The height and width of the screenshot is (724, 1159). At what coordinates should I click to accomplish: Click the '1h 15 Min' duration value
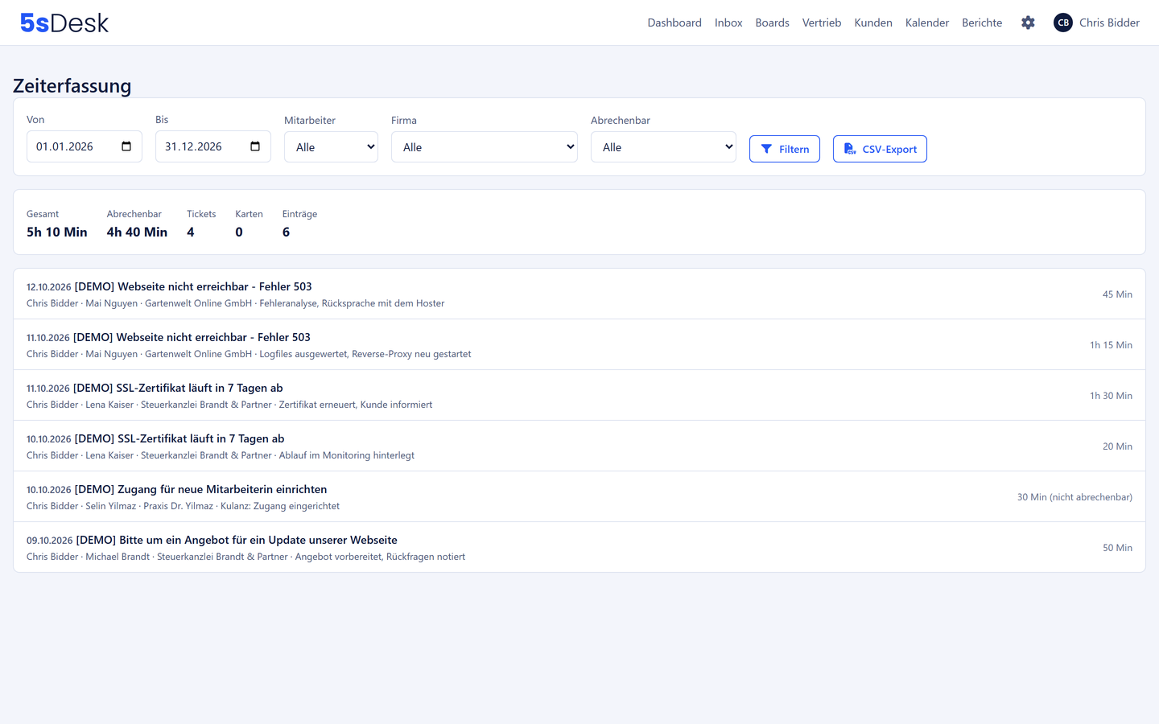(x=1111, y=345)
